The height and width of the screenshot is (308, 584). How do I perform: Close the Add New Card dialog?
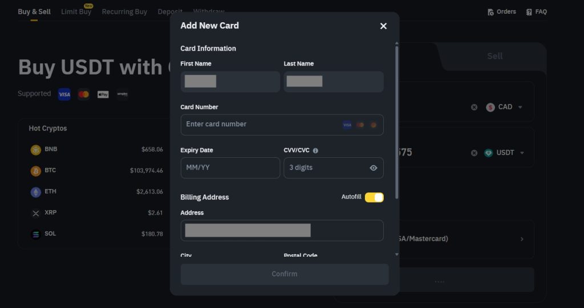[383, 26]
